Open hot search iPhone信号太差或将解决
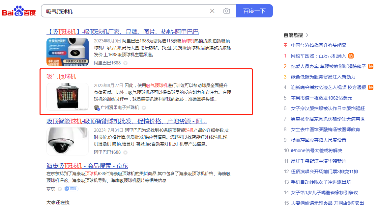The height and width of the screenshot is (209, 377). (316, 151)
